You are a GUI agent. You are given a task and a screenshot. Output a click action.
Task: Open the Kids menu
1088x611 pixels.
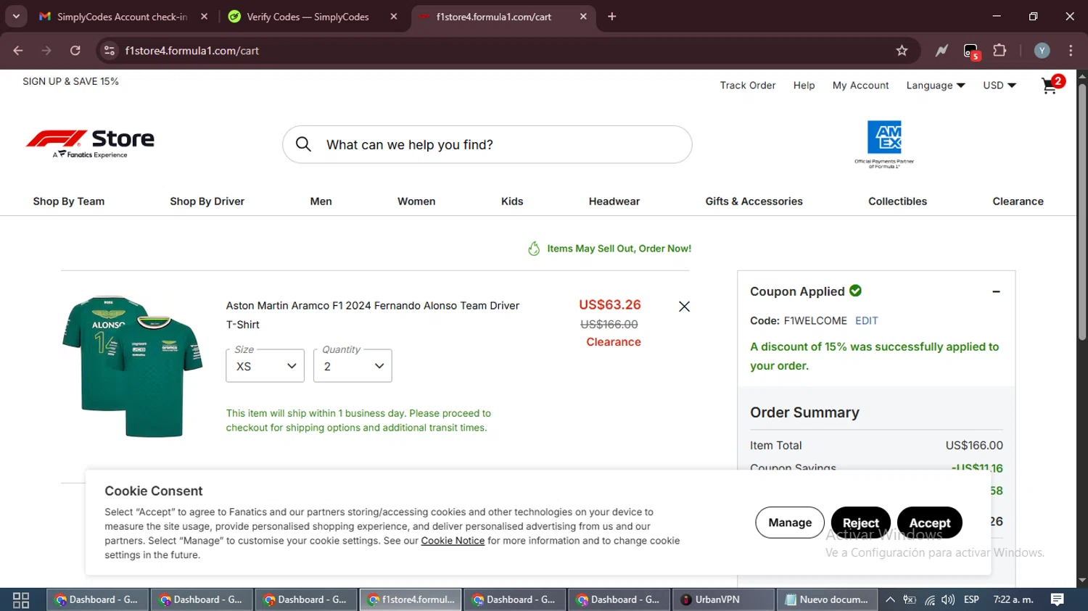(x=512, y=201)
